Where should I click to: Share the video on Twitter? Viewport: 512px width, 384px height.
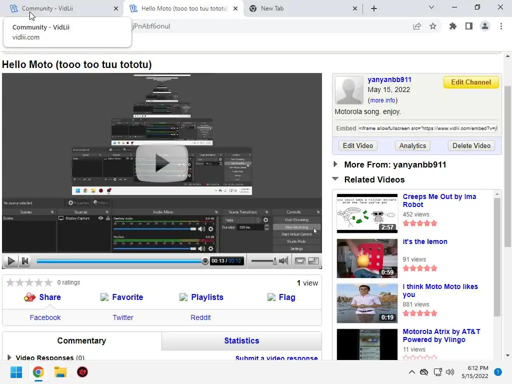click(123, 317)
